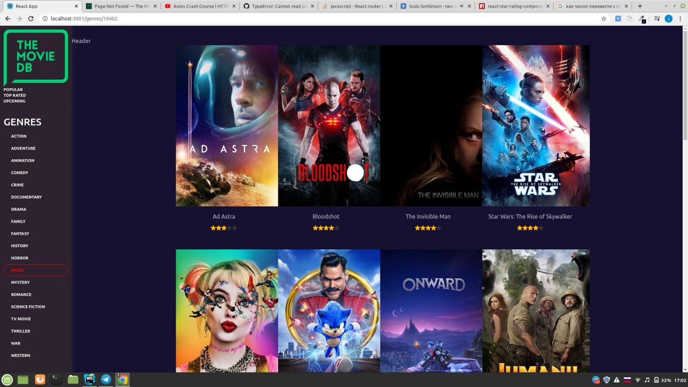Switch to WebStorm in the taskbar

[x=89, y=379]
